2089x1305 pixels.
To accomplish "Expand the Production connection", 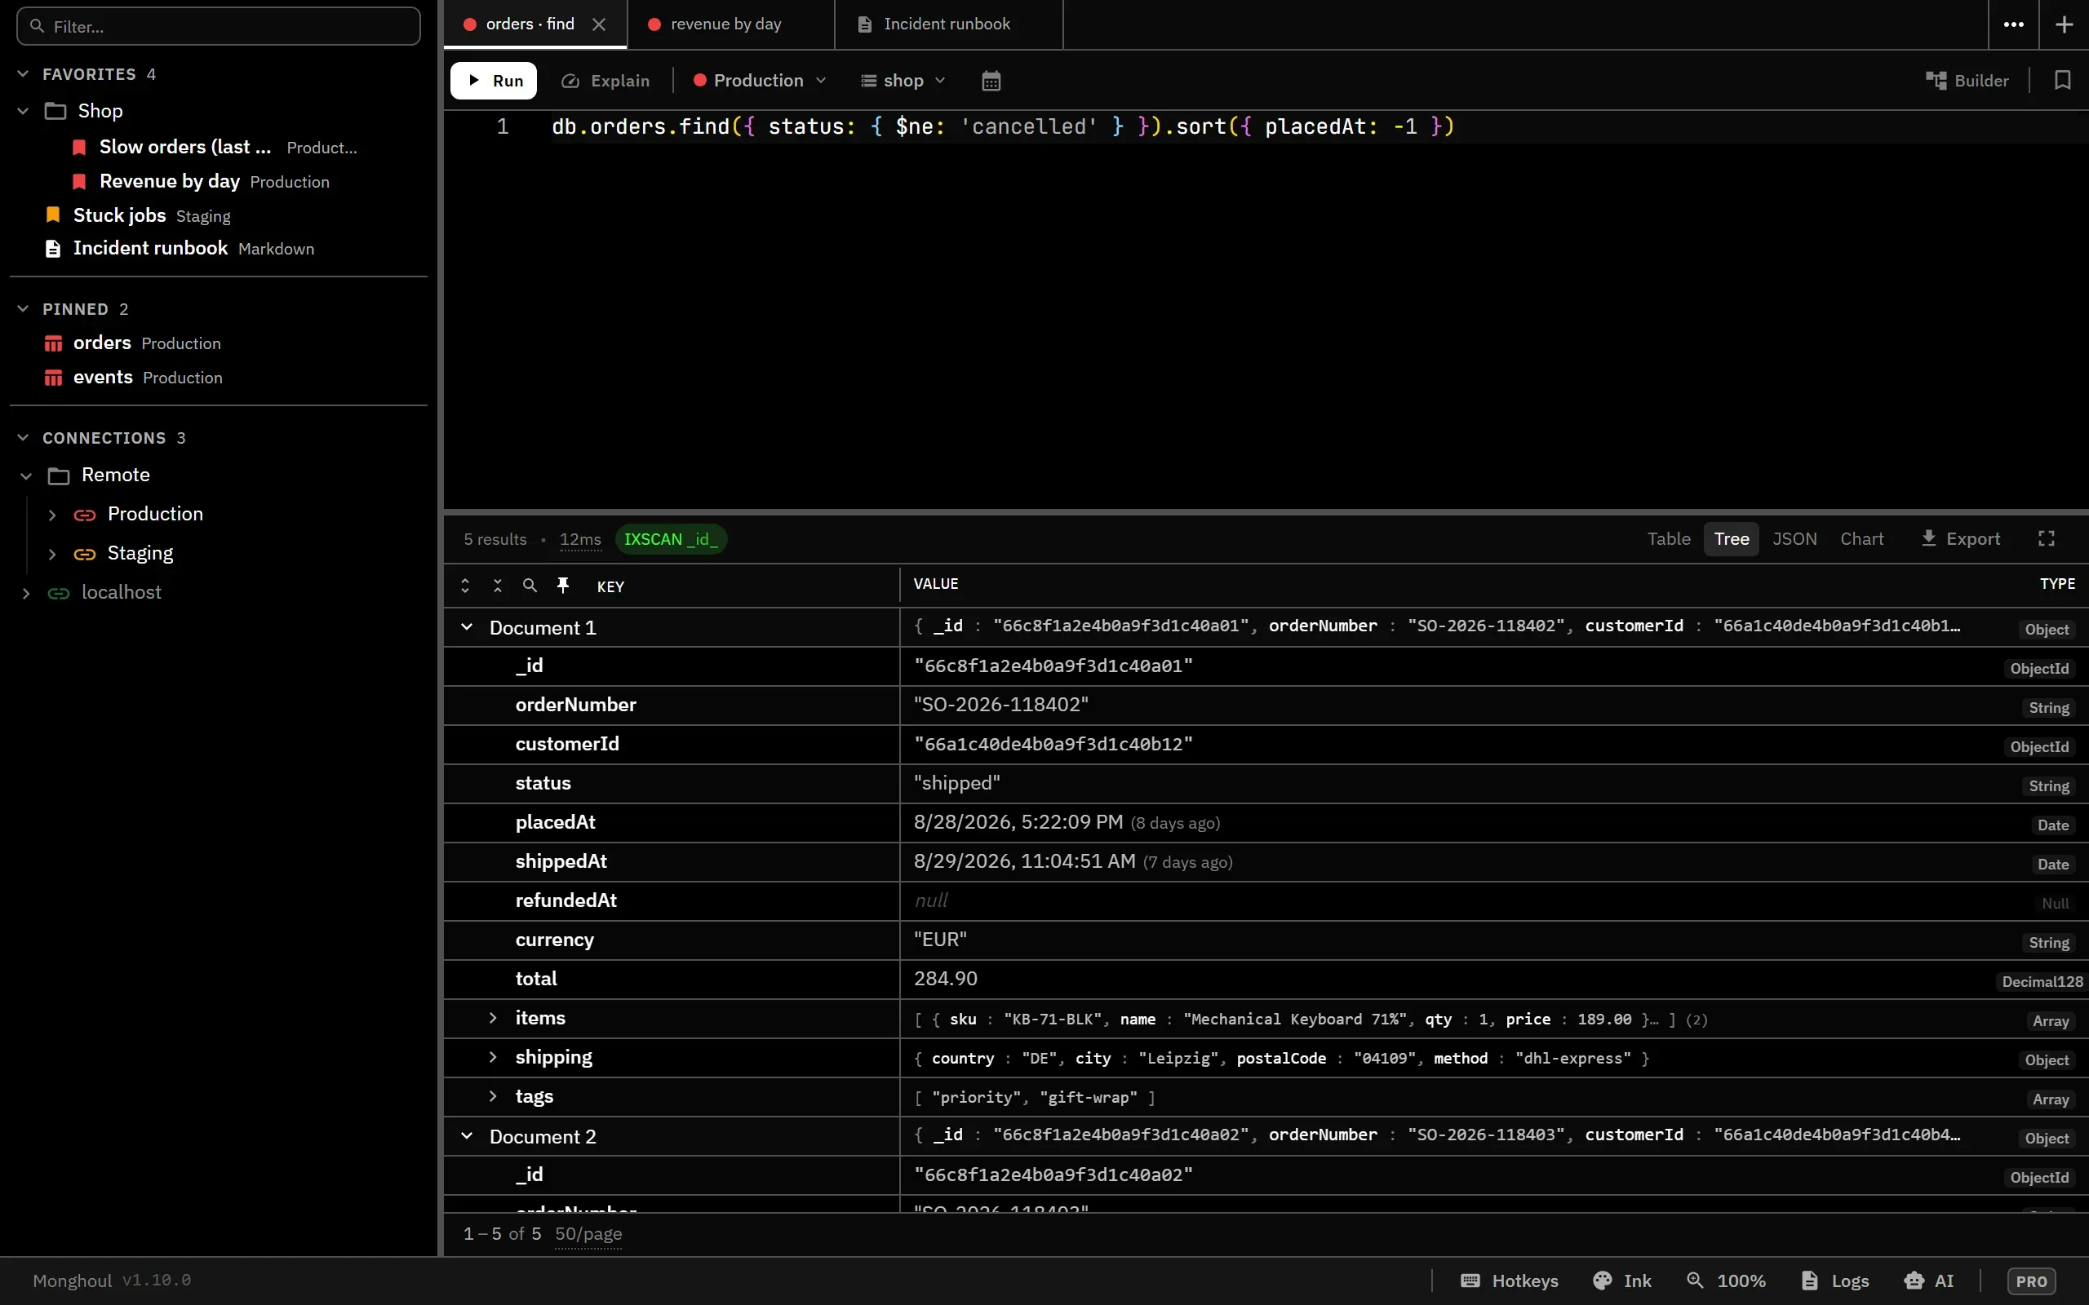I will [x=51, y=515].
